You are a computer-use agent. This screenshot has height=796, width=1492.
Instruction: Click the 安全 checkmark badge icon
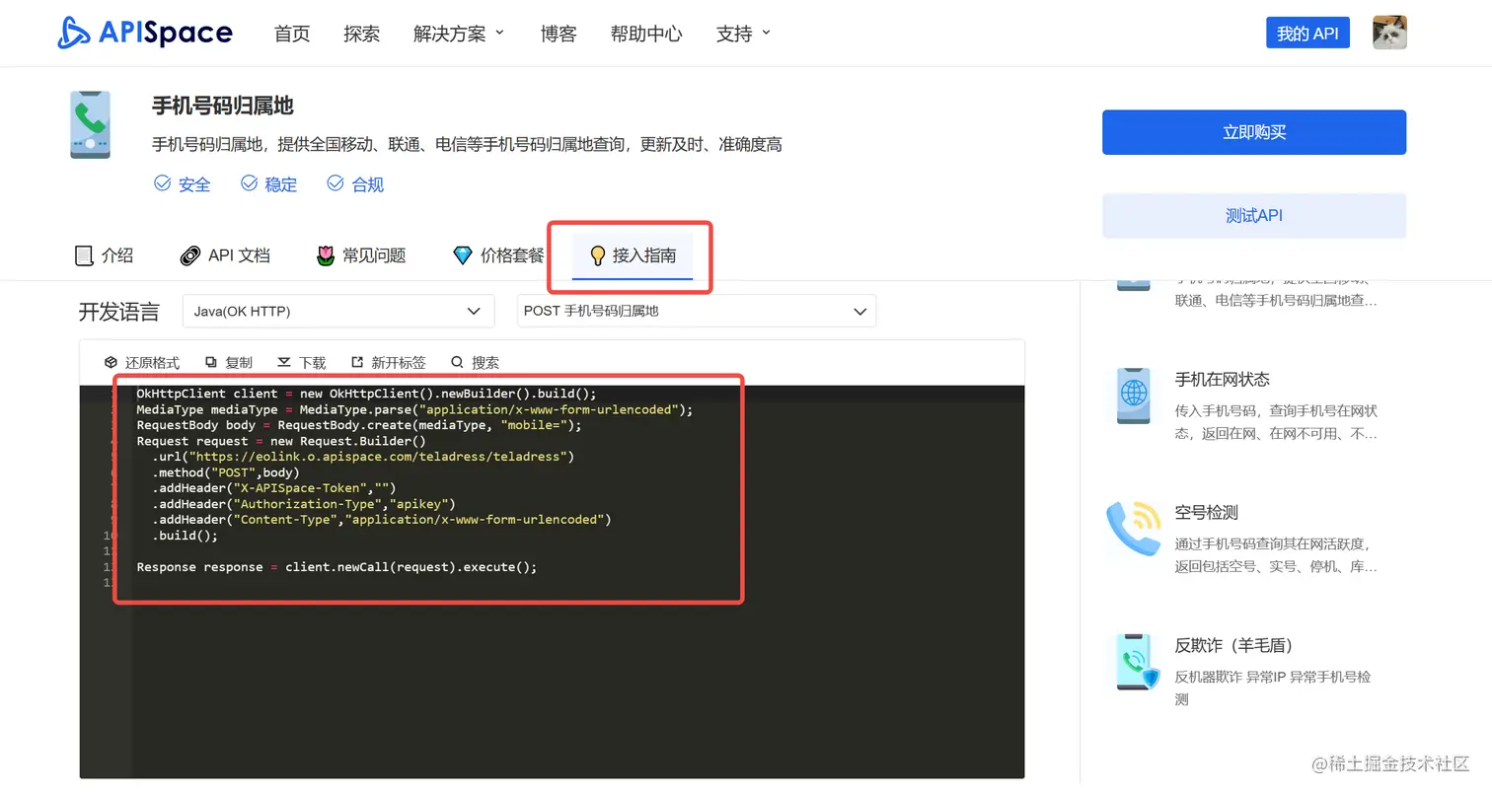point(162,183)
